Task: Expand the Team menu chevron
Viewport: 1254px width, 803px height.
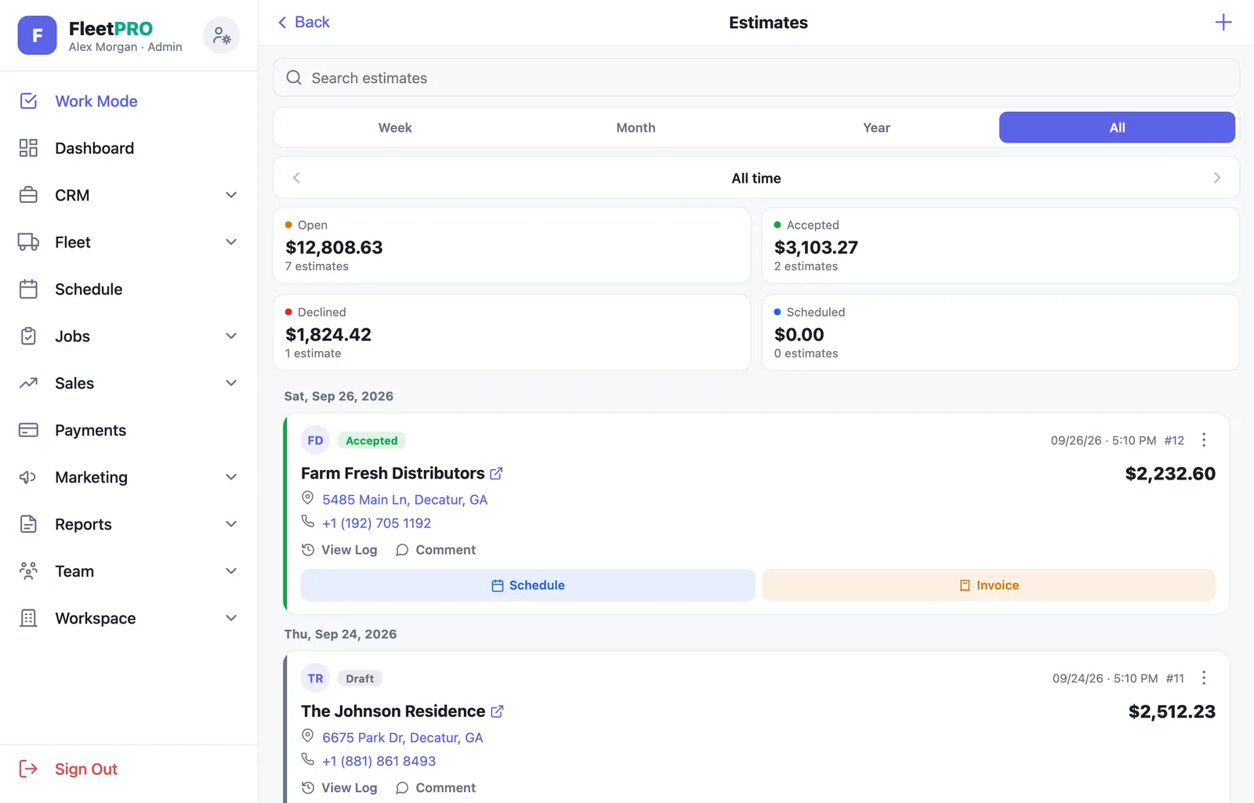Action: pyautogui.click(x=231, y=571)
